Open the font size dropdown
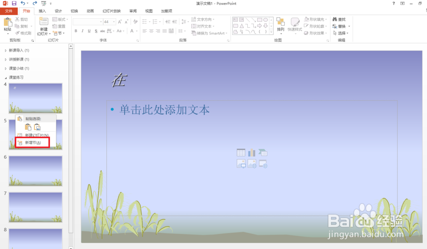The height and width of the screenshot is (249, 427). [114, 21]
